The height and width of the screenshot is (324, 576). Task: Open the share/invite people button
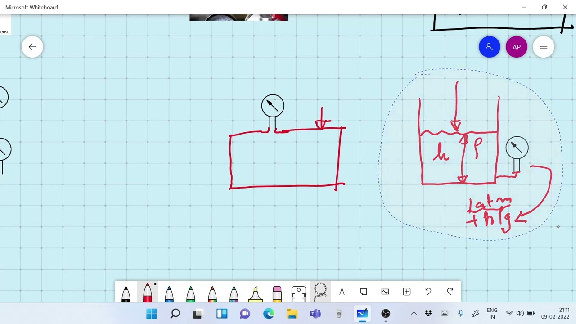490,47
